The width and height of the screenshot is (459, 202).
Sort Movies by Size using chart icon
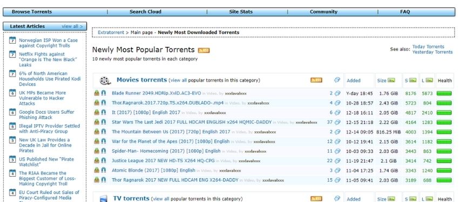[391, 80]
